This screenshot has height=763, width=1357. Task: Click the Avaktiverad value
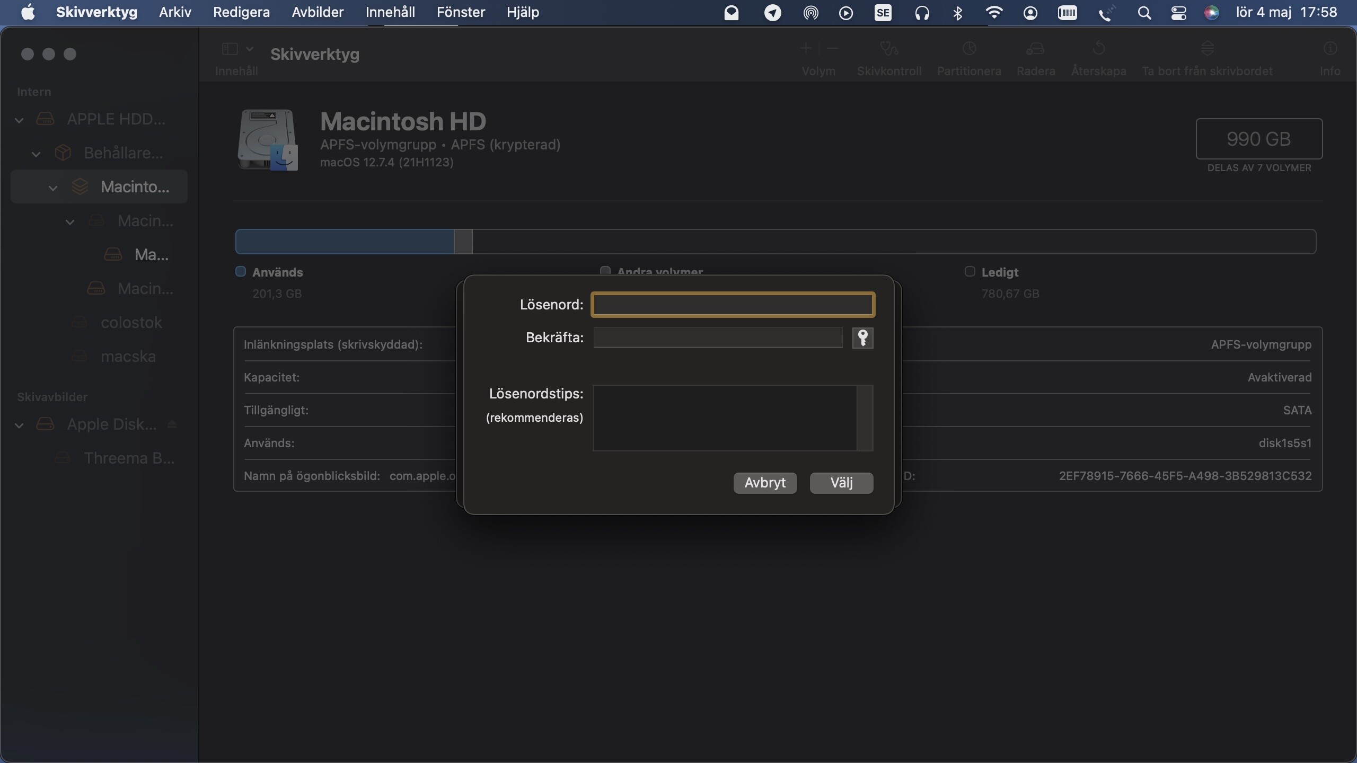1280,377
